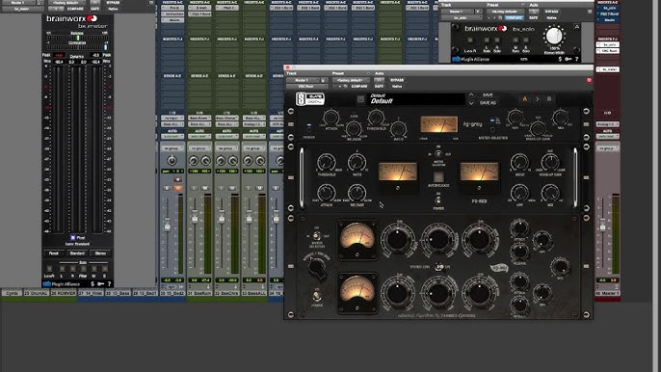This screenshot has width=661, height=372.
Task: Flip the FG-MU Stereo Link switch
Action: point(439,267)
